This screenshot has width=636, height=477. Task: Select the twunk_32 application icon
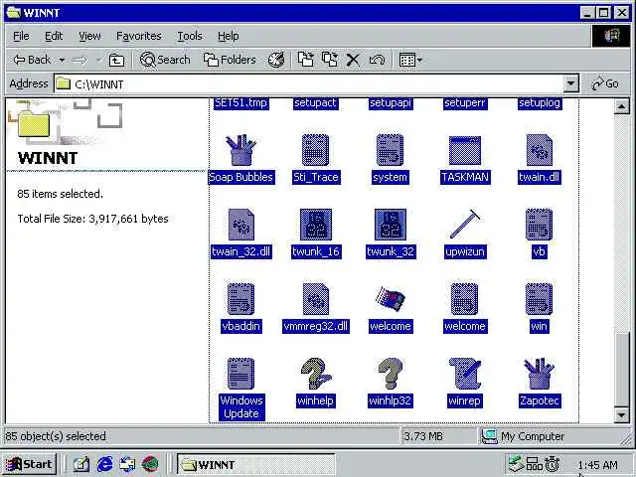coord(390,226)
